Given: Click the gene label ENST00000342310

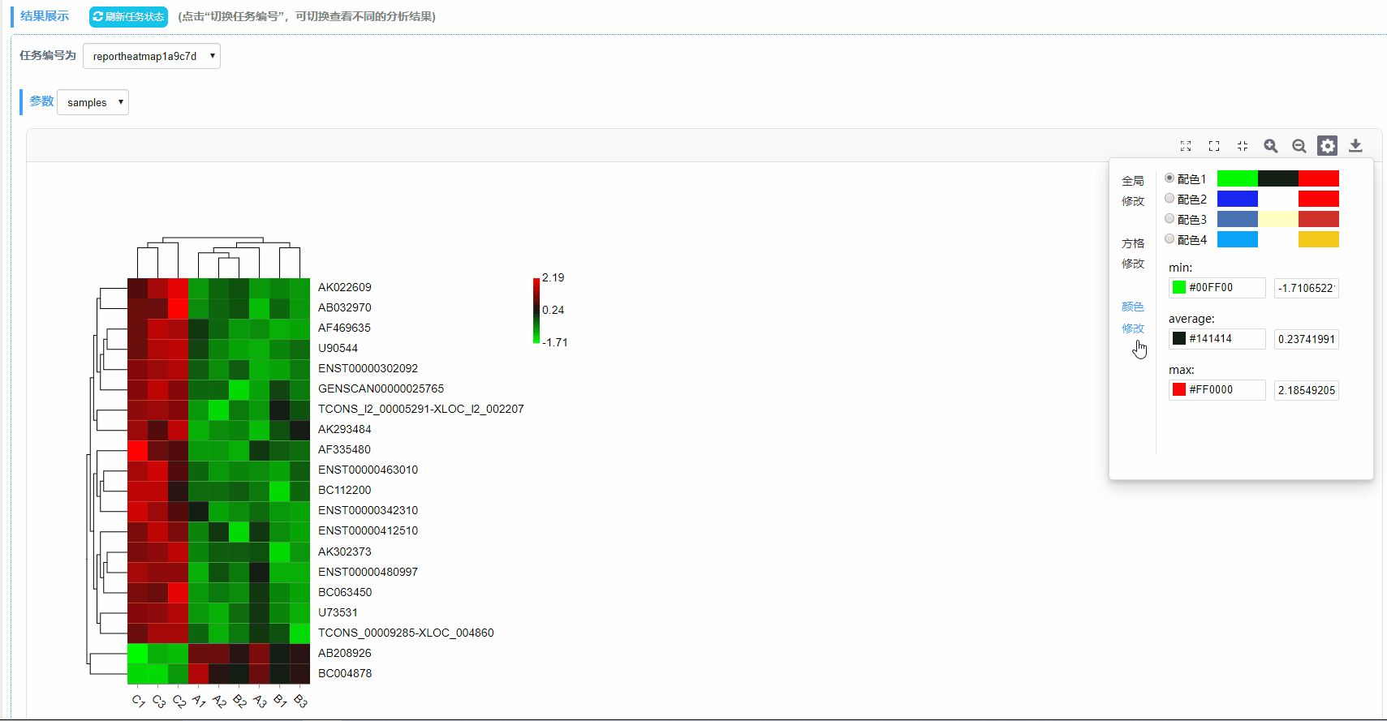Looking at the screenshot, I should pos(368,510).
